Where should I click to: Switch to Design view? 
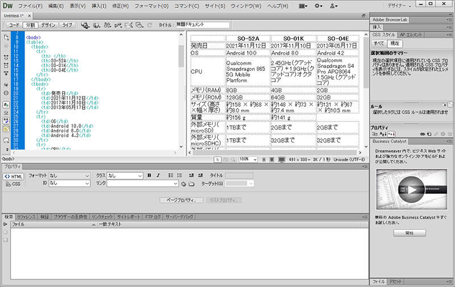[x=48, y=25]
